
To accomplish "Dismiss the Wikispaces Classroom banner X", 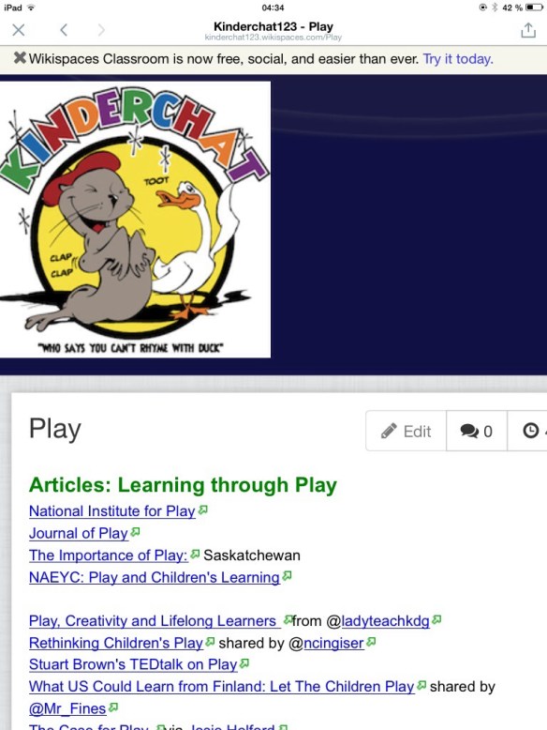I will point(20,58).
